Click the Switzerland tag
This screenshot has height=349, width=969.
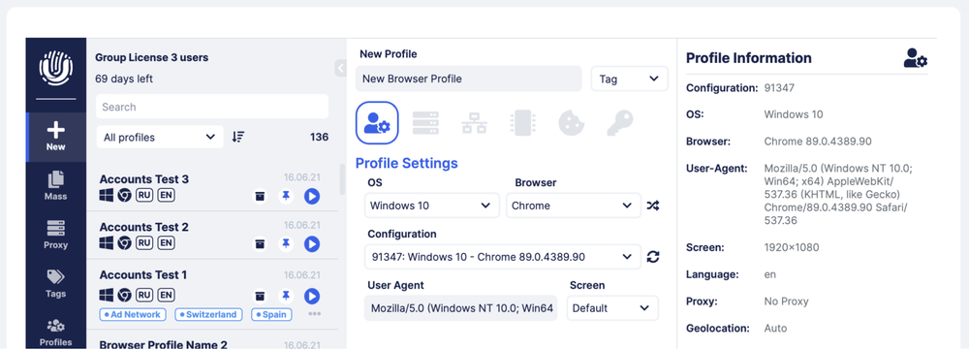coord(209,314)
